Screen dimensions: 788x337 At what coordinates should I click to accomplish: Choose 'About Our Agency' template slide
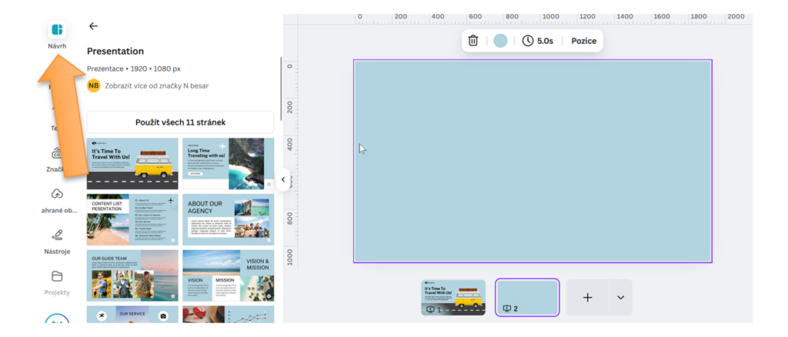[x=228, y=219]
